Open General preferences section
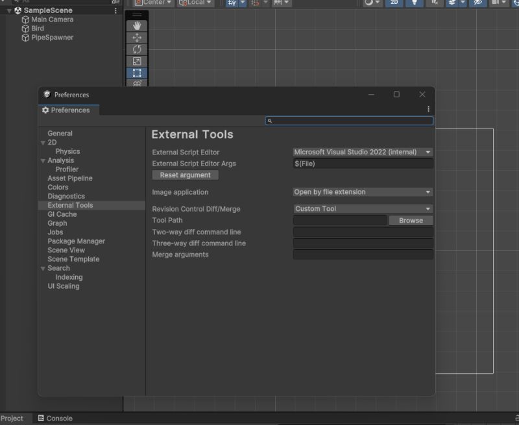 [60, 134]
